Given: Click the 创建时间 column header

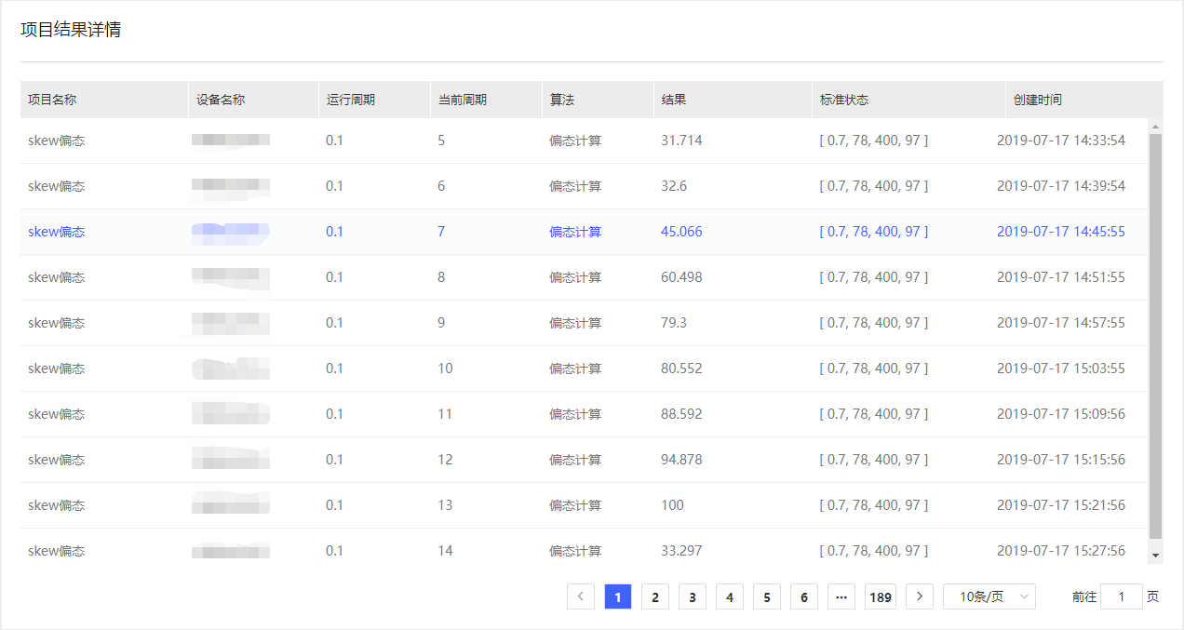Looking at the screenshot, I should coord(1037,100).
